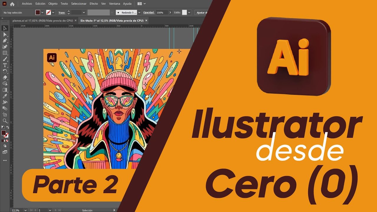Change screen mode icon in toolbar

pos(5,152)
